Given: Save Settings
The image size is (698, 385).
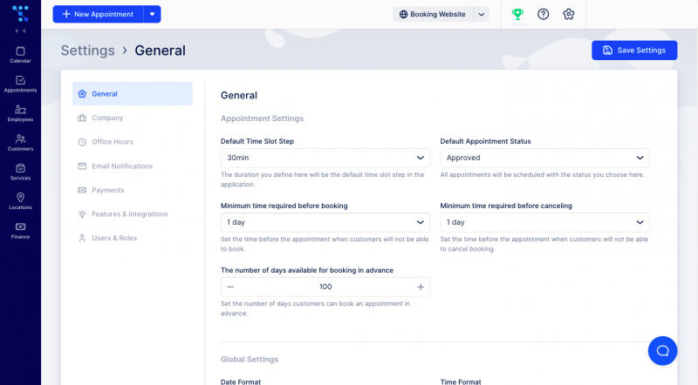Looking at the screenshot, I should pyautogui.click(x=634, y=51).
